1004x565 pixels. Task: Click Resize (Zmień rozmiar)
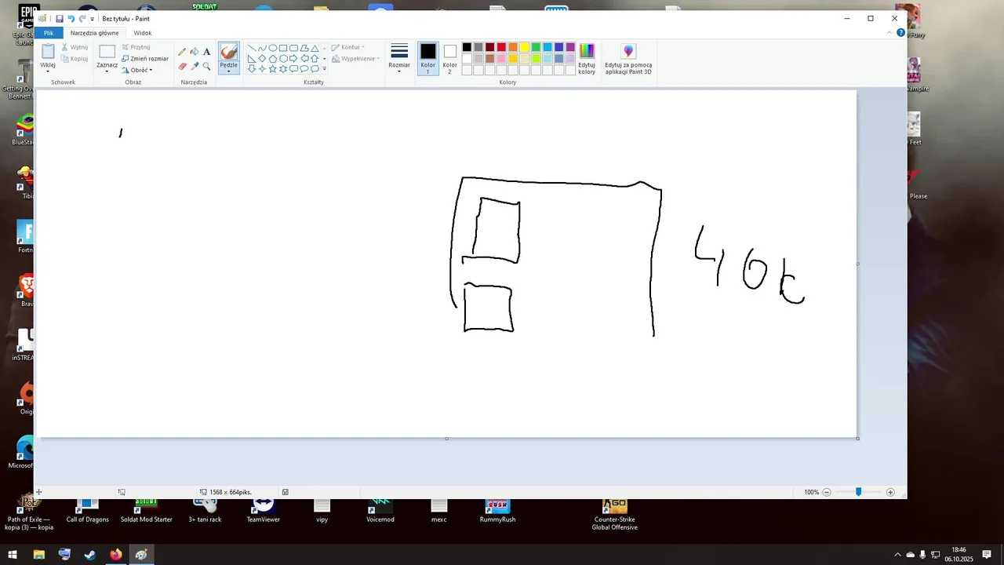pos(145,59)
